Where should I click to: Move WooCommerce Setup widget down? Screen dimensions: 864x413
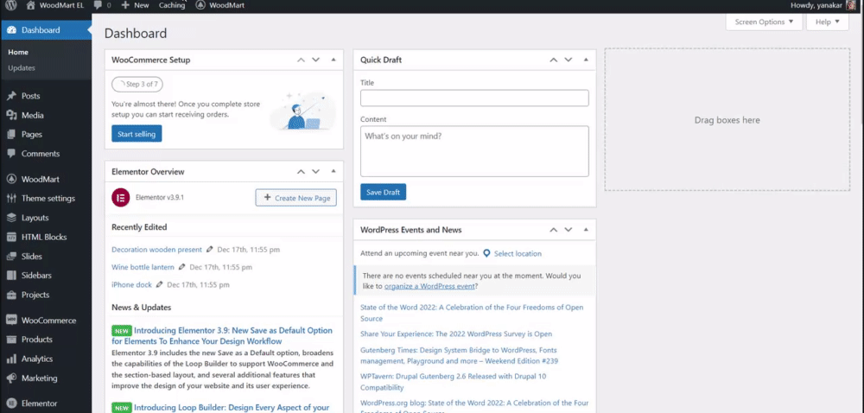click(315, 60)
